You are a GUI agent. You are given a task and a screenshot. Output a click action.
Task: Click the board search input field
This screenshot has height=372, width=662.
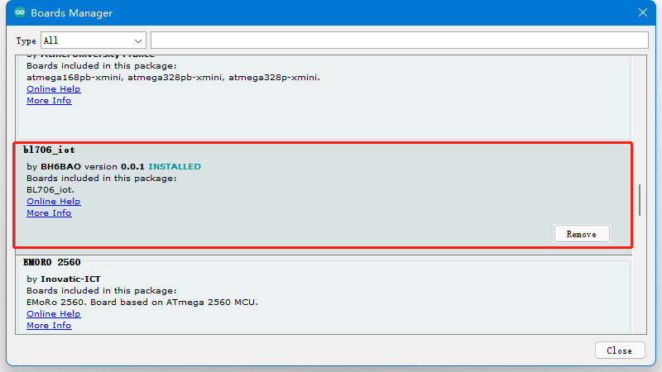pos(400,41)
